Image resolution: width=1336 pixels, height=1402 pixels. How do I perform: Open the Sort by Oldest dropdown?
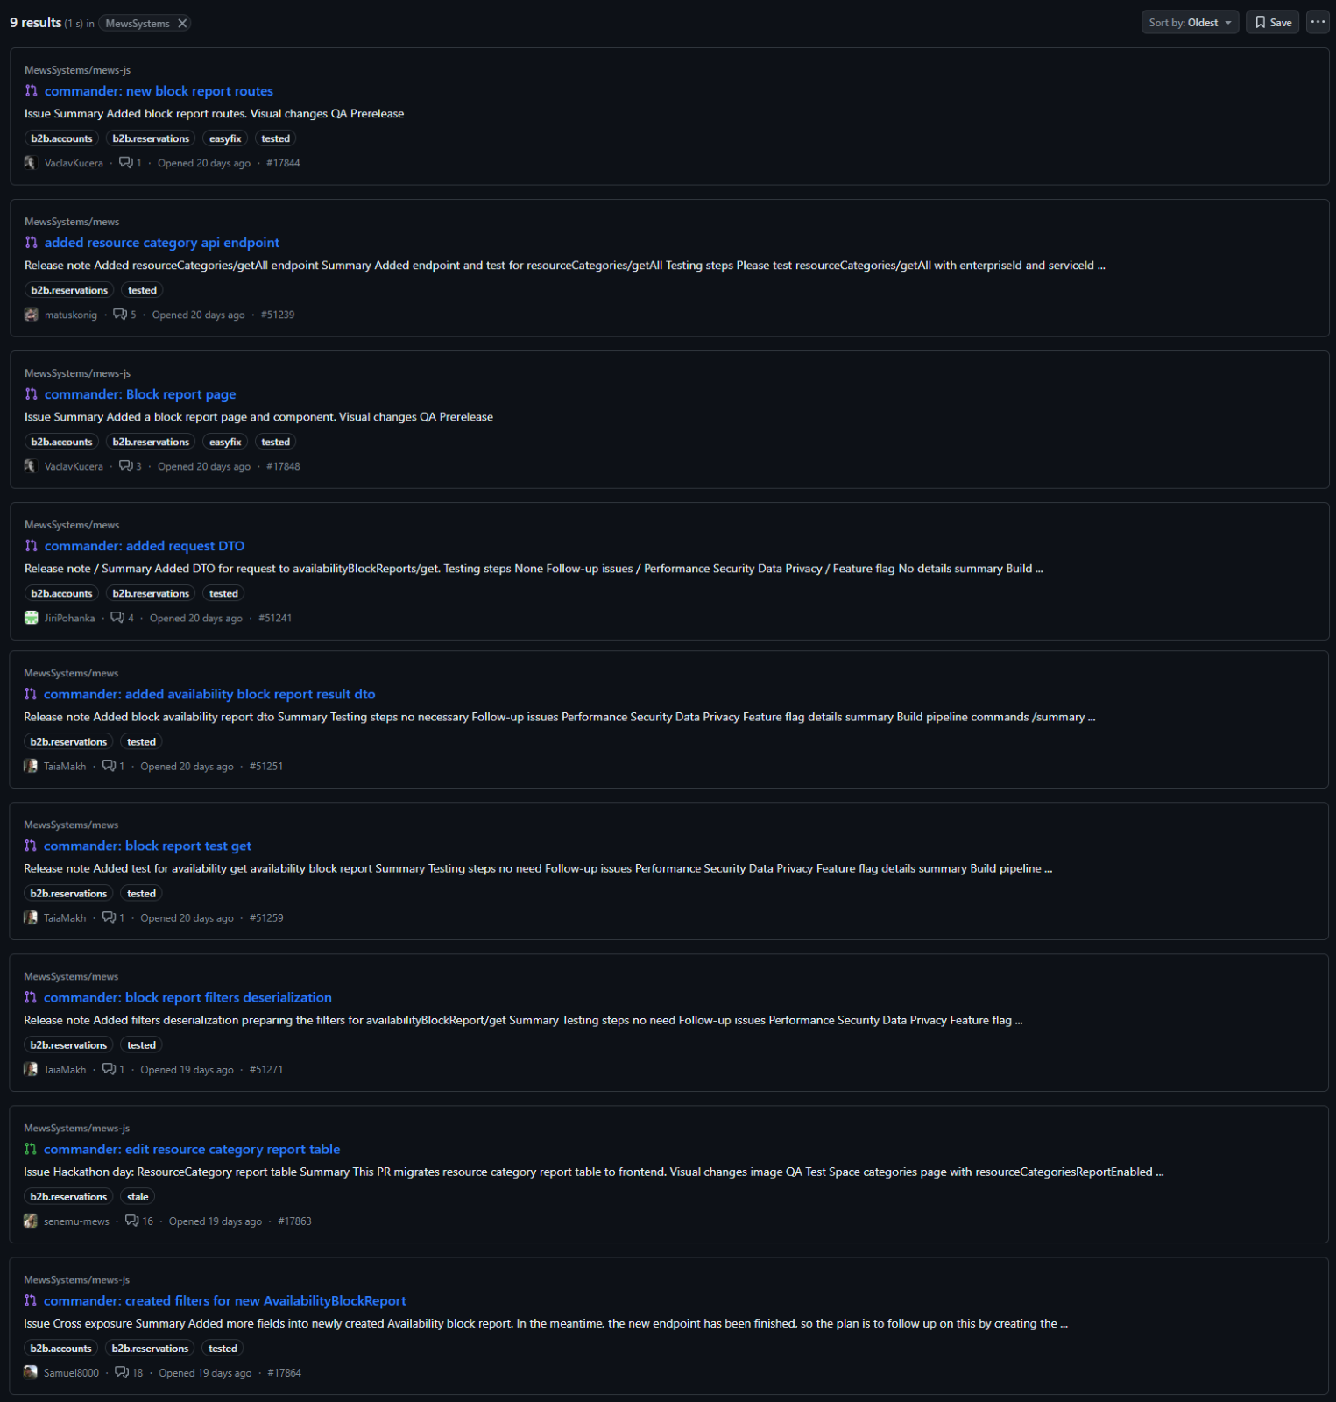[x=1189, y=23]
